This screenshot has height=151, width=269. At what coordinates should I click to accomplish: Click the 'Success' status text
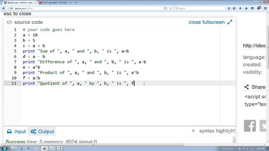16,142
